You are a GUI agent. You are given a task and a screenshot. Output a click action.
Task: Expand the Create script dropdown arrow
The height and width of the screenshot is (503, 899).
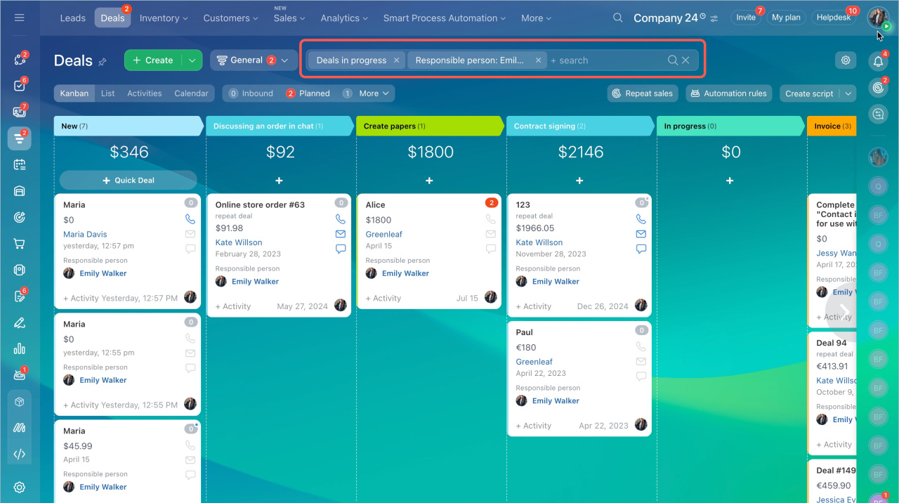tap(848, 93)
